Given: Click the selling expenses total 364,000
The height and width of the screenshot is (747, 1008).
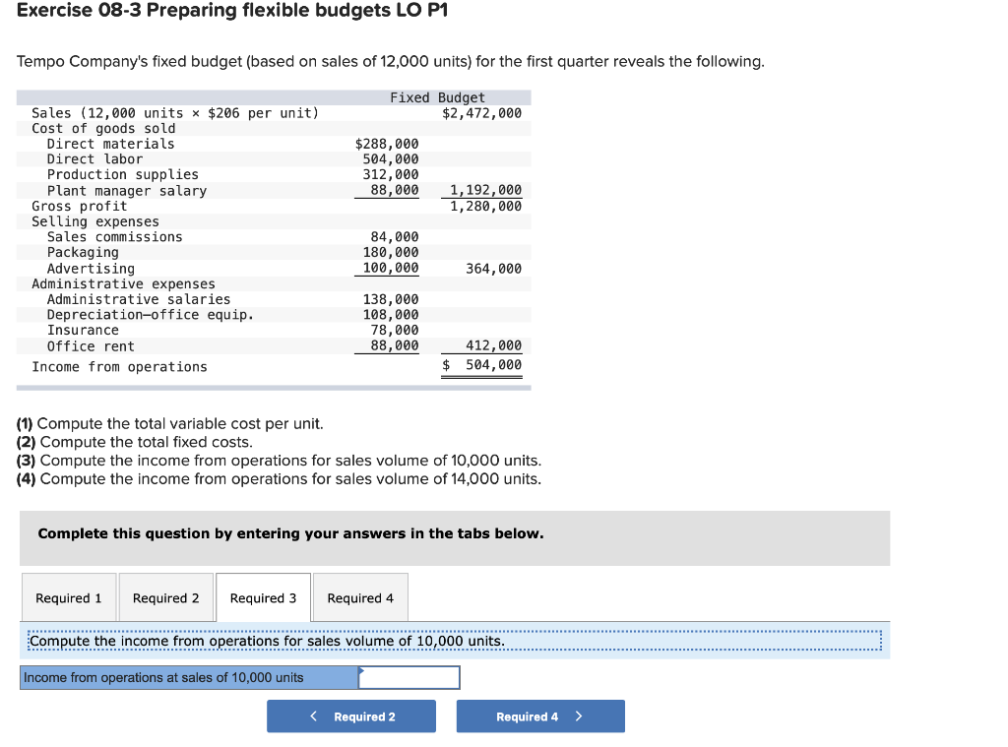Looking at the screenshot, I should pos(494,269).
